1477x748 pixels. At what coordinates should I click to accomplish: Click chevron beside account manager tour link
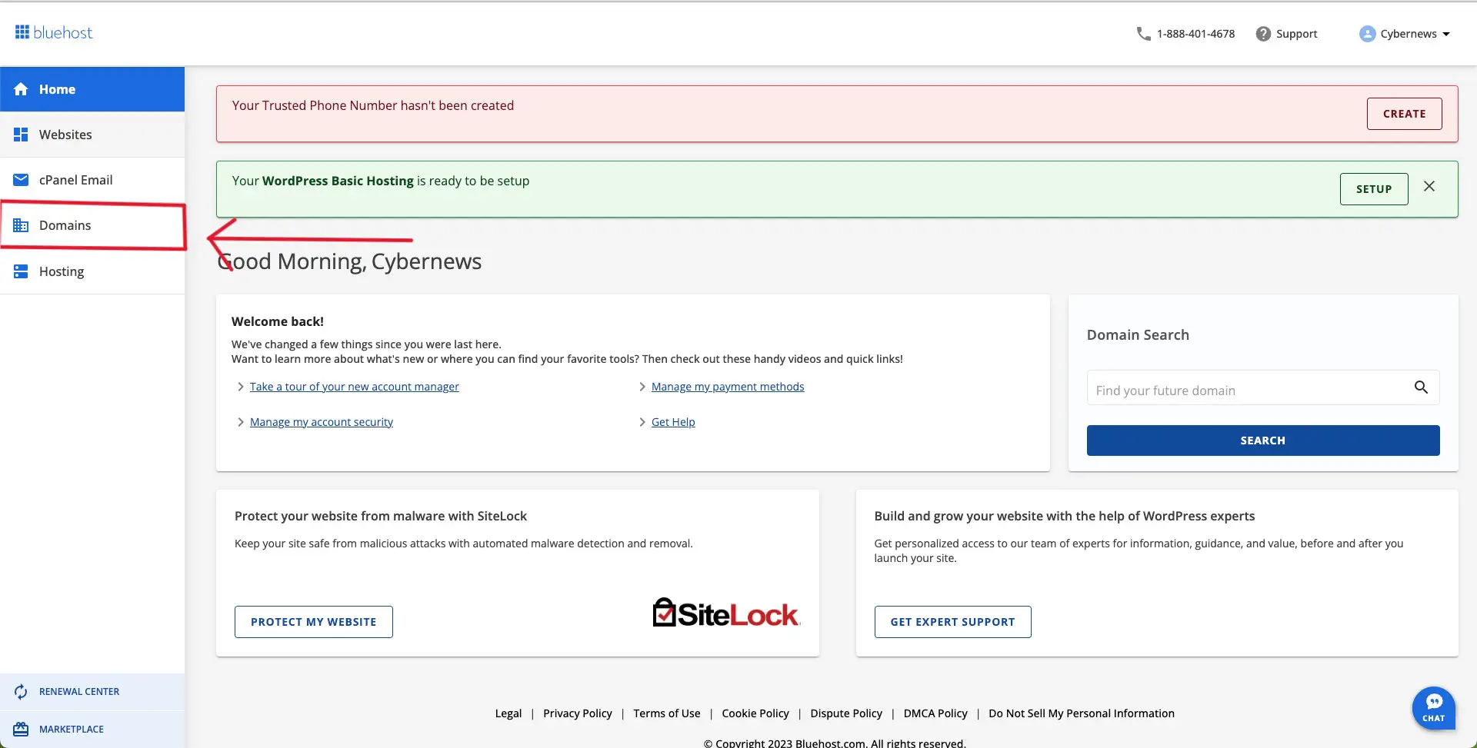[241, 387]
